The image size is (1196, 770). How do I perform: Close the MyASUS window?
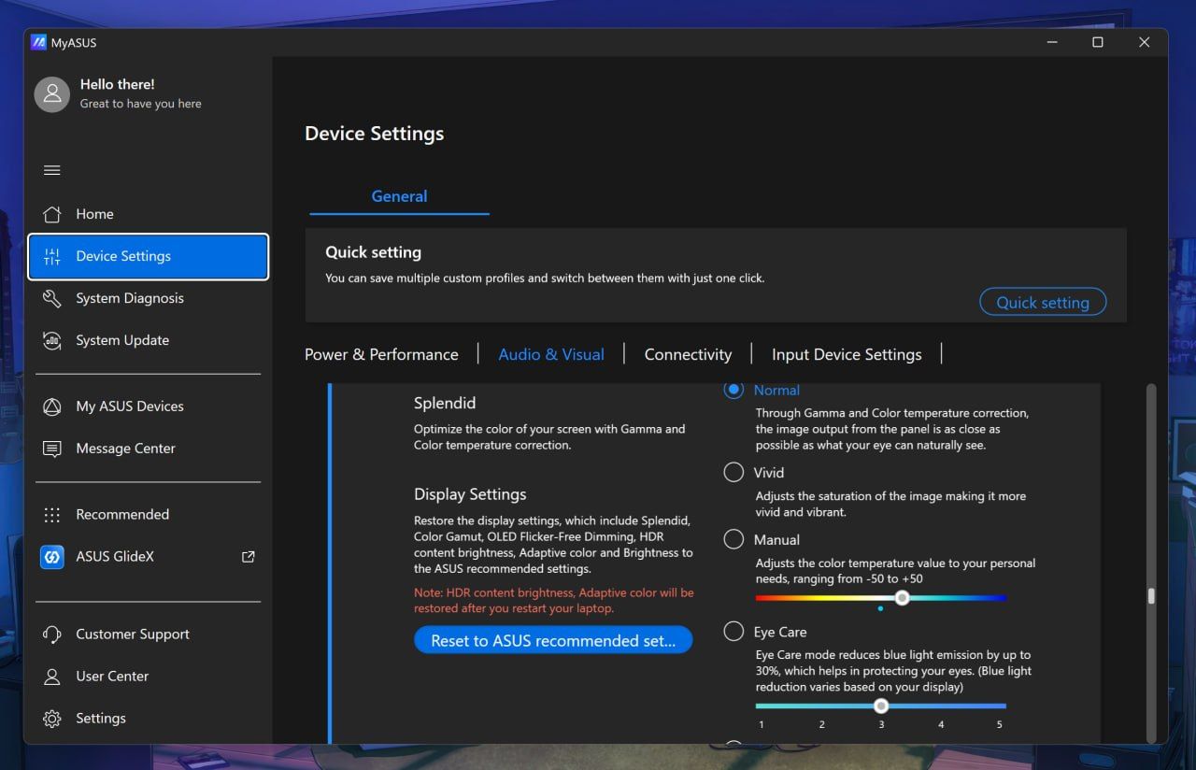pos(1145,42)
